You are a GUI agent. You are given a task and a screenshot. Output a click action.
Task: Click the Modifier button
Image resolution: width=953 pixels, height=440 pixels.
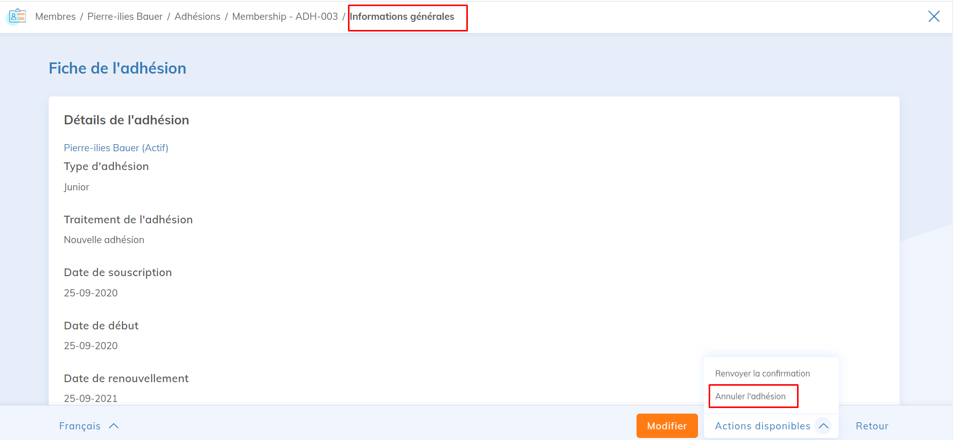pyautogui.click(x=667, y=426)
